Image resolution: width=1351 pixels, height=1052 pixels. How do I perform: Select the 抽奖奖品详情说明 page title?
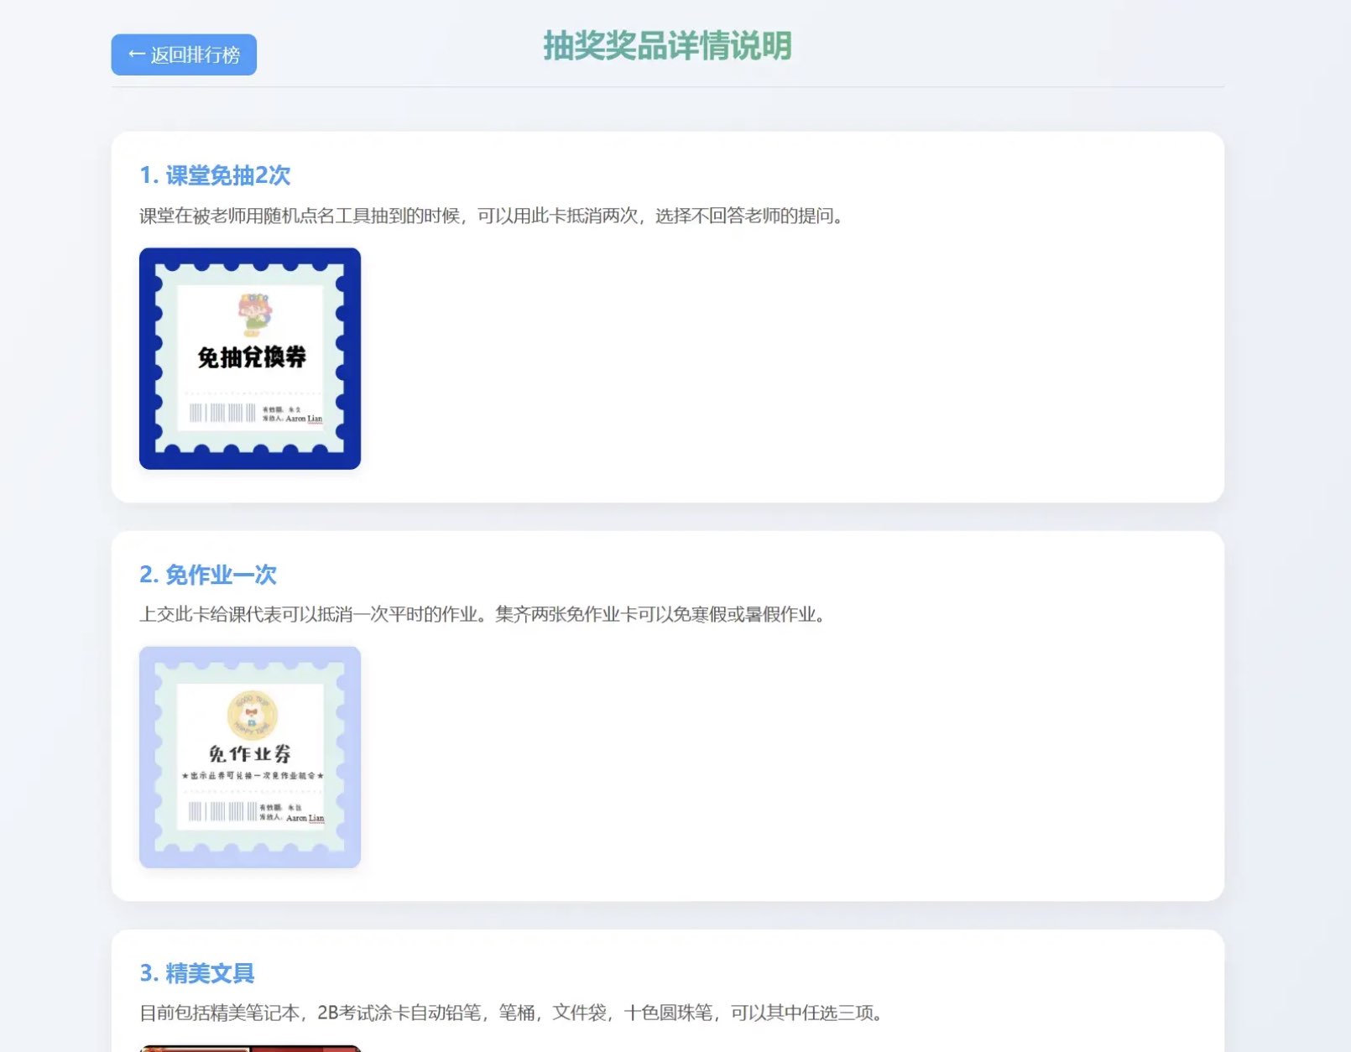[667, 45]
